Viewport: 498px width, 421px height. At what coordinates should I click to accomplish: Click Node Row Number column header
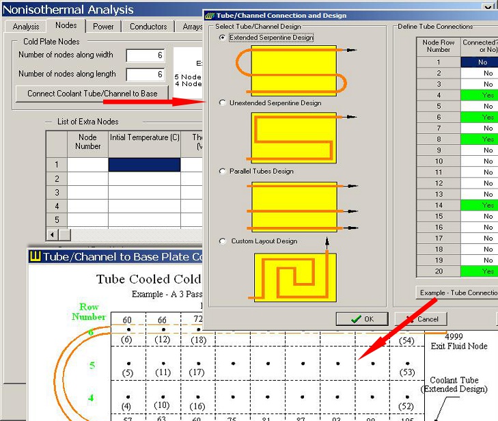tap(439, 46)
